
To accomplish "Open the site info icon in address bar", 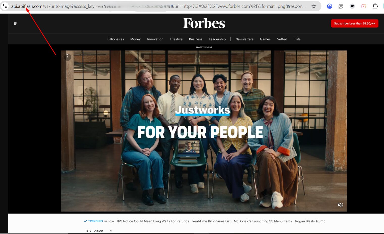I will (5, 6).
